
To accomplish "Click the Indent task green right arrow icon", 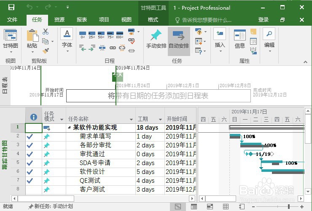I will [x=92, y=48].
